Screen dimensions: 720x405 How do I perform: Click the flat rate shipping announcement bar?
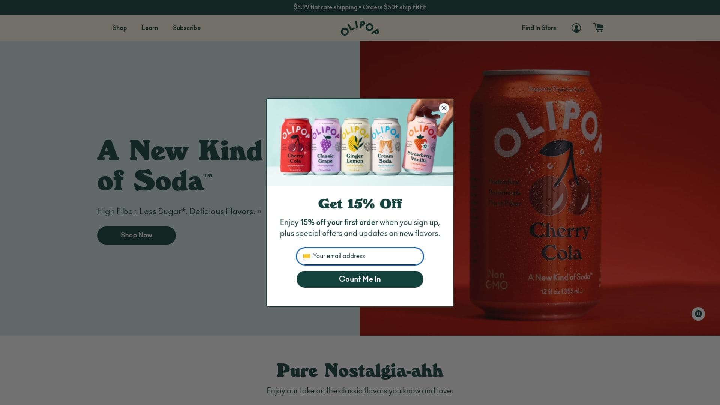360,7
